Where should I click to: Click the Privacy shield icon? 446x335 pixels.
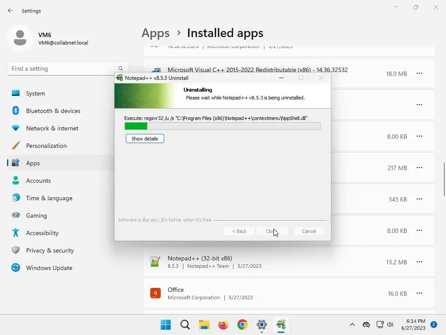point(16,250)
